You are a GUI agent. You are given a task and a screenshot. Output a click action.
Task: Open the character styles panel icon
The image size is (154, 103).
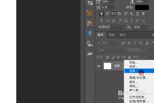tap(90, 23)
